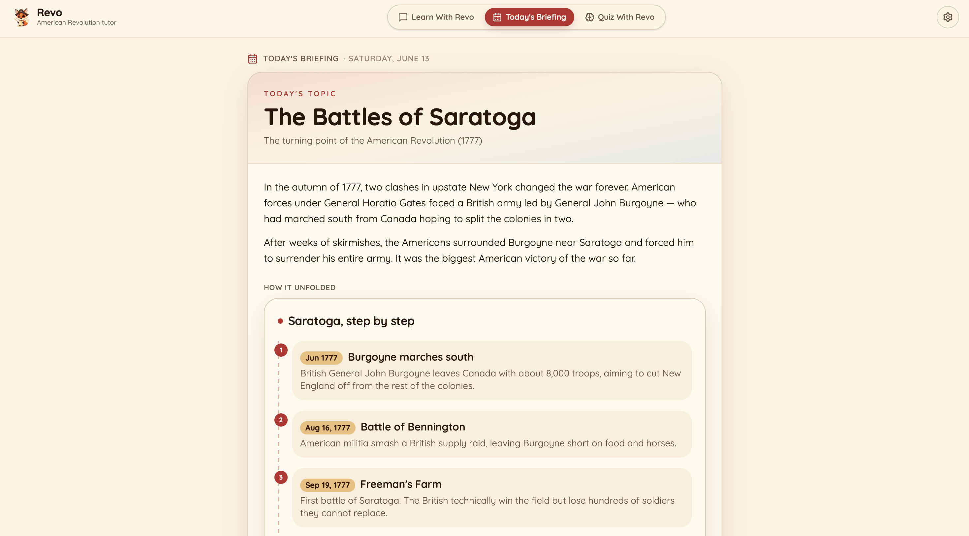Click the Aug 16, 1777 date badge
Screen dimensions: 969x536
(328, 428)
